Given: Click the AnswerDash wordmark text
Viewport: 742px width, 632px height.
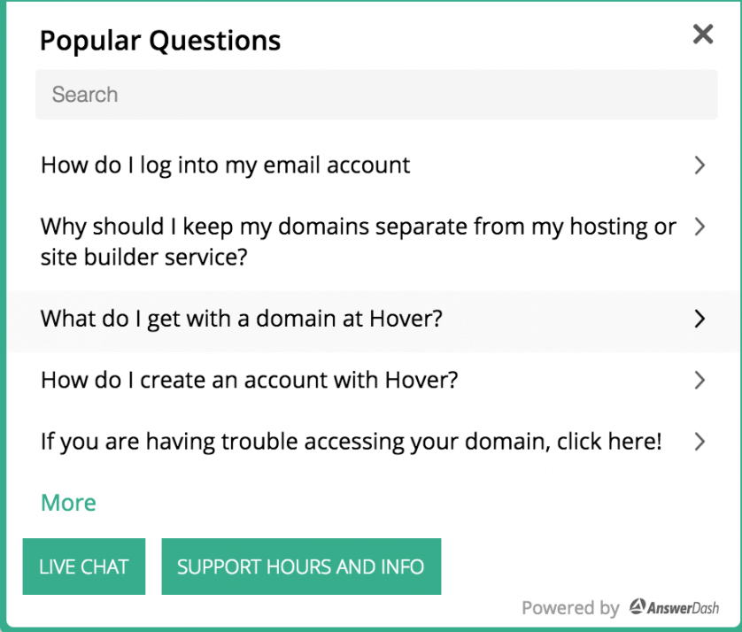Looking at the screenshot, I should coord(683,608).
